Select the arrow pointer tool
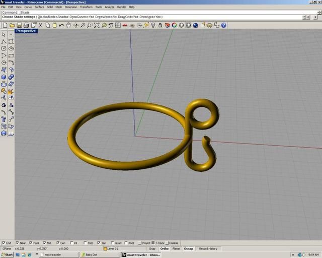This screenshot has width=322, height=258. (x=4, y=34)
